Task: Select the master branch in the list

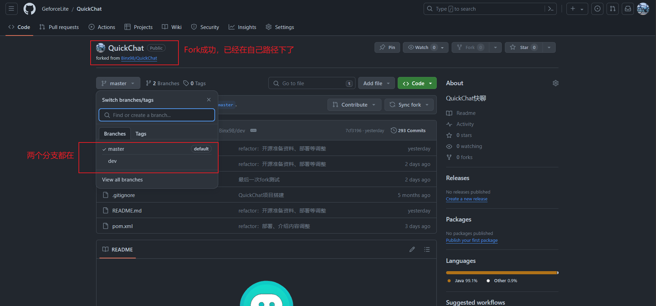Action: coord(157,149)
